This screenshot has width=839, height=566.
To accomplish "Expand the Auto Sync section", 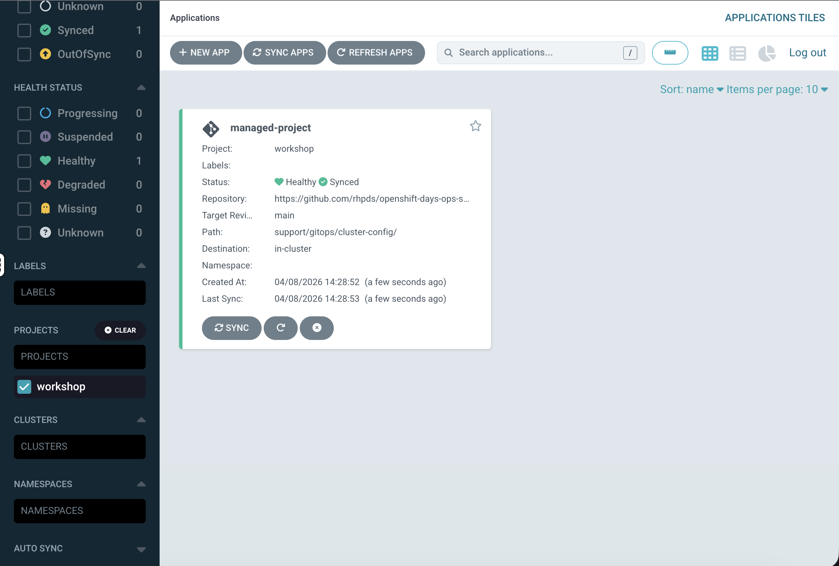I will coord(142,549).
